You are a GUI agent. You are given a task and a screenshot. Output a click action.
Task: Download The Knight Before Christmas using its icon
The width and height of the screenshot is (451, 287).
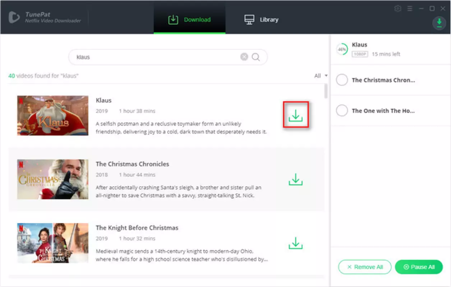[x=295, y=243]
